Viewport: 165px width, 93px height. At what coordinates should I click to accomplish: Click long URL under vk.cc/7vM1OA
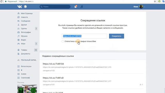click(x=77, y=67)
